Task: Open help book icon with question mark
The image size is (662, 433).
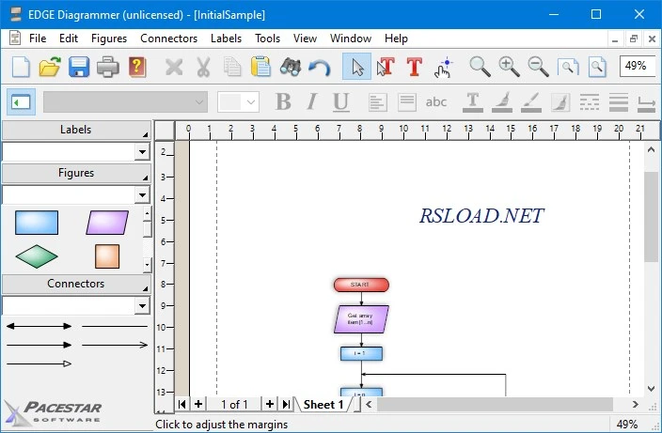Action: pyautogui.click(x=137, y=67)
